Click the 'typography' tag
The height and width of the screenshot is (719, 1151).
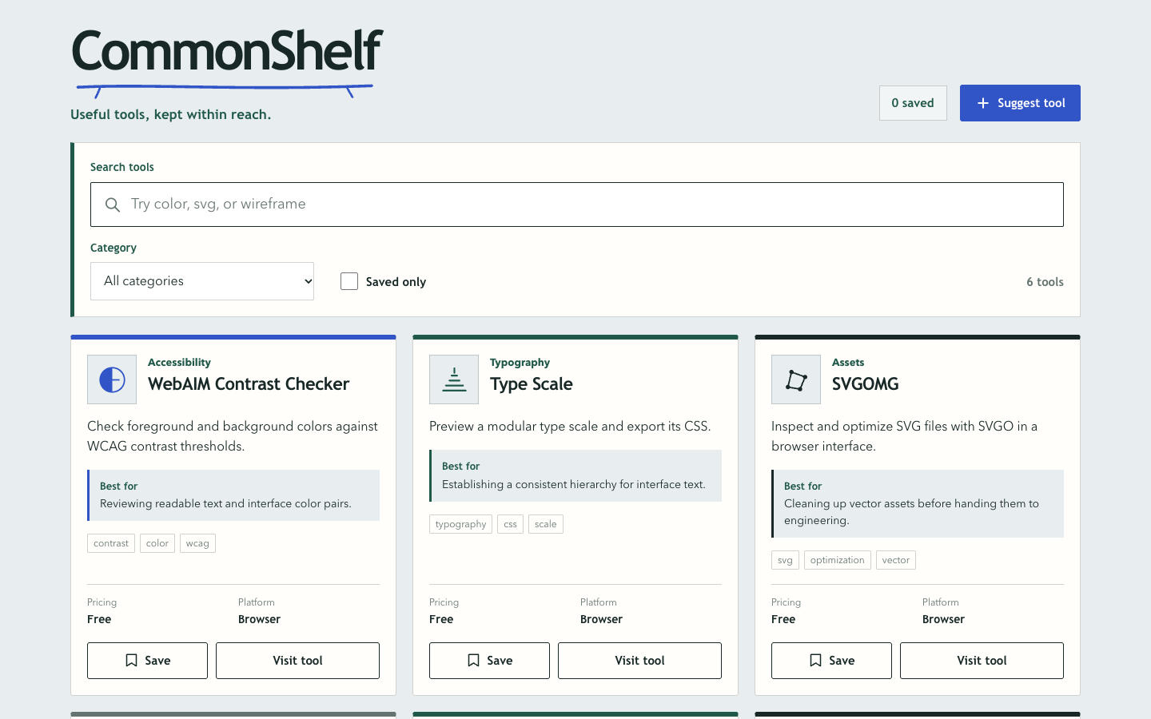coord(460,524)
